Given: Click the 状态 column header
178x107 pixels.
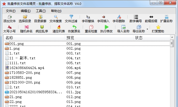Looking at the screenshot, I should click(x=152, y=38).
